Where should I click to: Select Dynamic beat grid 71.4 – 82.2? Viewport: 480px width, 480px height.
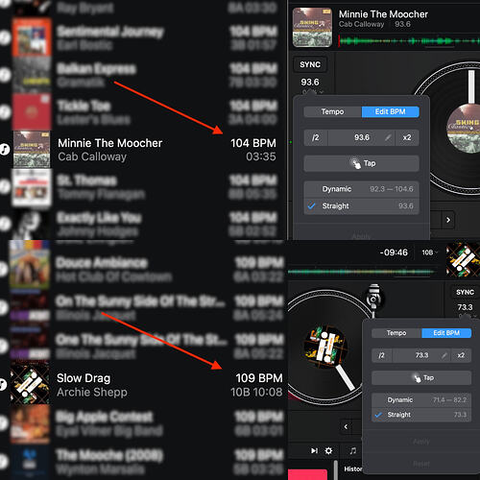pos(421,400)
